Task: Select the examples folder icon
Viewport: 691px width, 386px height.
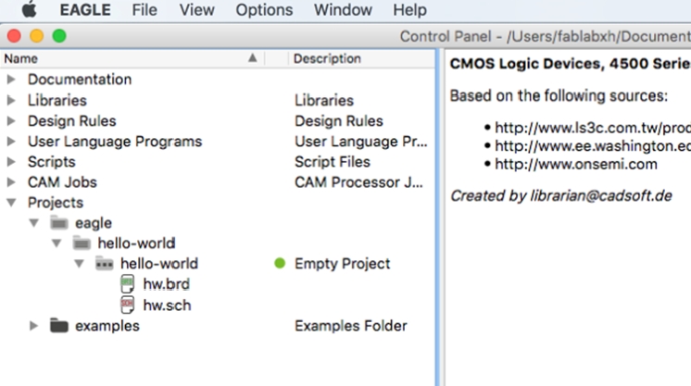Action: (x=59, y=326)
